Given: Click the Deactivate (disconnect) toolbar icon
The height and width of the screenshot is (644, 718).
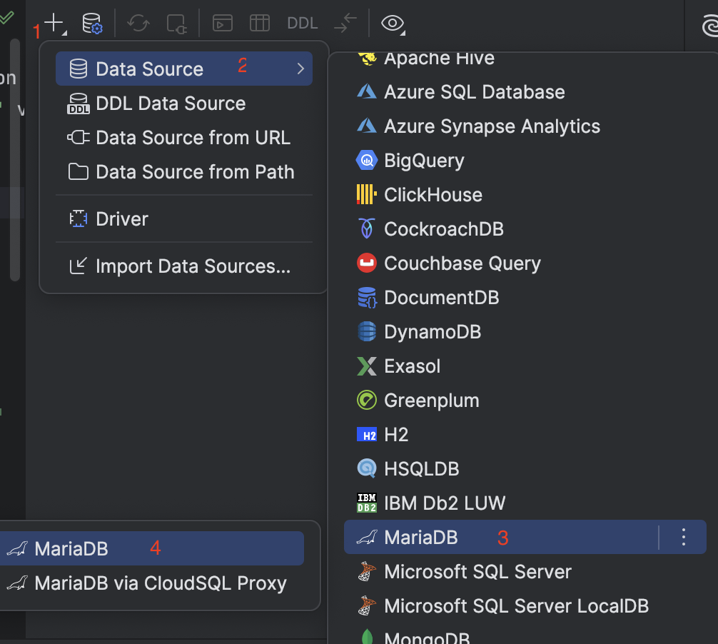Looking at the screenshot, I should 176,24.
